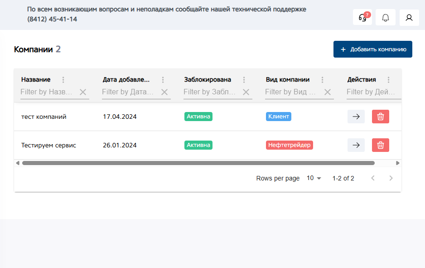Open тест компаний via arrow button

tap(356, 117)
